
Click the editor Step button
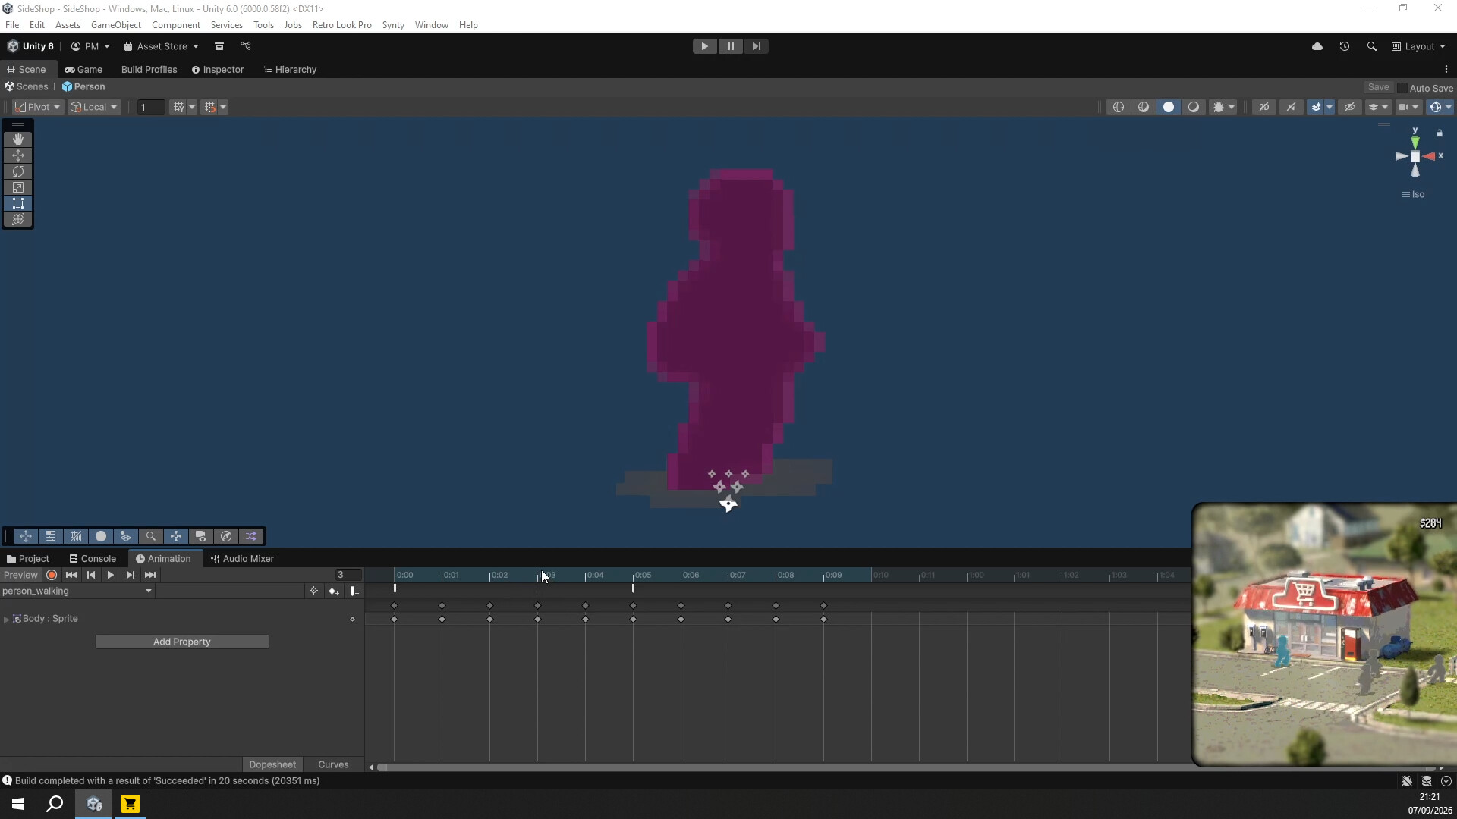tap(757, 46)
